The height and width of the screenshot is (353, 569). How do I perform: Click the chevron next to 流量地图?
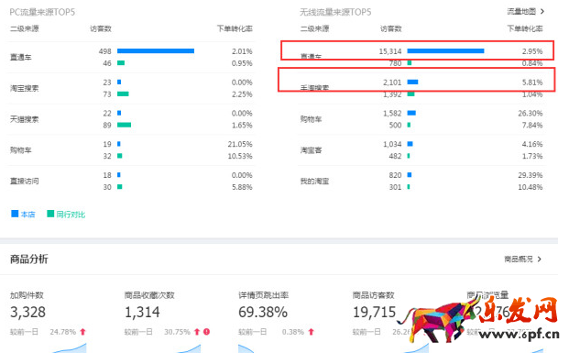click(542, 12)
